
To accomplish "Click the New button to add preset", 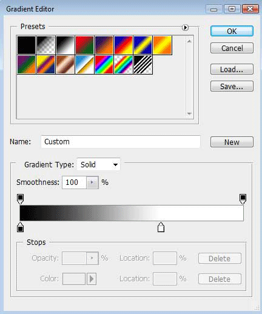I will [232, 142].
